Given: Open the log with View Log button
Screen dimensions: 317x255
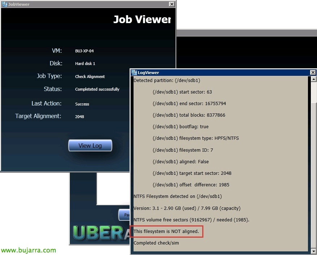Looking at the screenshot, I should pyautogui.click(x=90, y=145).
